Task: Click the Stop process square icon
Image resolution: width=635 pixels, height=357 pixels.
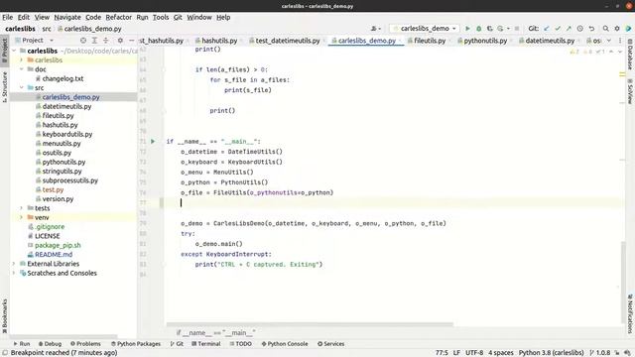Action: point(517,29)
